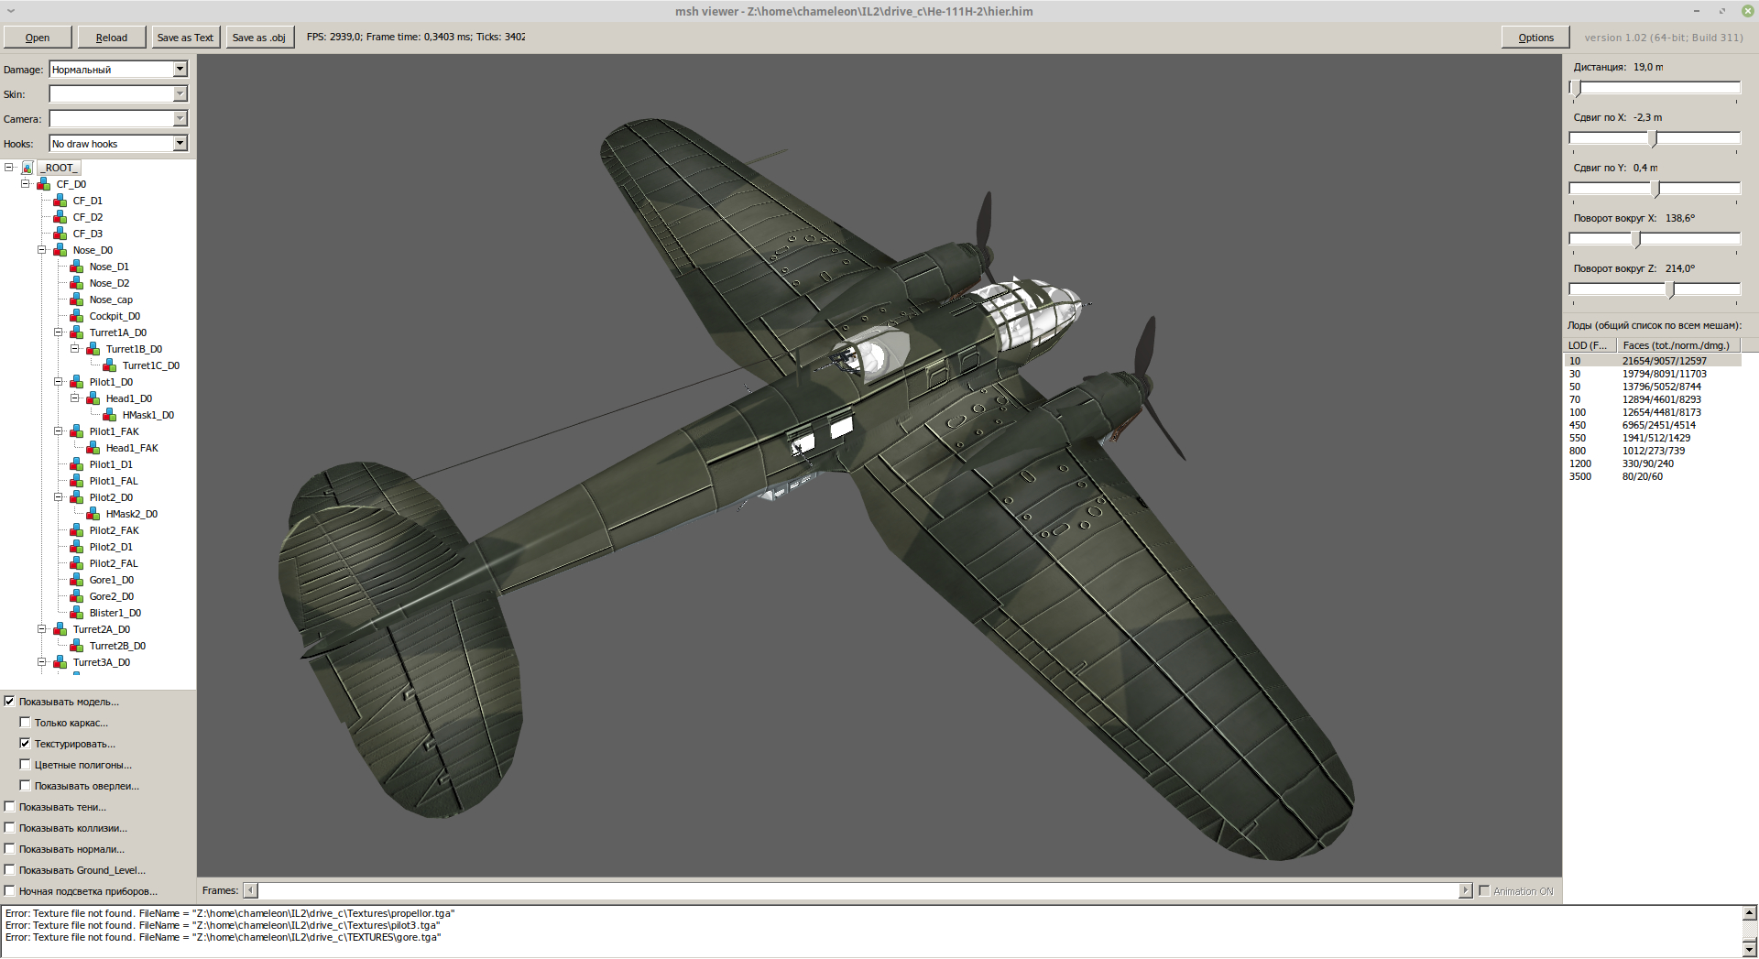1759x959 pixels.
Task: Enable the Показывать тени checkbox
Action: click(x=10, y=807)
